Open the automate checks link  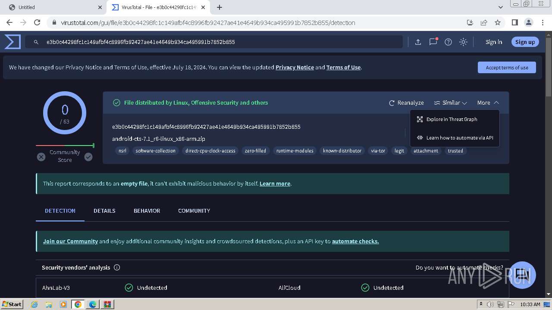click(355, 241)
